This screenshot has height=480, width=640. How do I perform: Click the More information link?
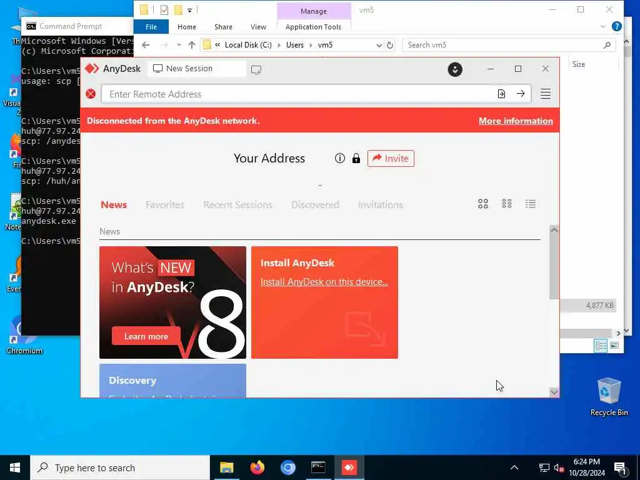point(516,121)
